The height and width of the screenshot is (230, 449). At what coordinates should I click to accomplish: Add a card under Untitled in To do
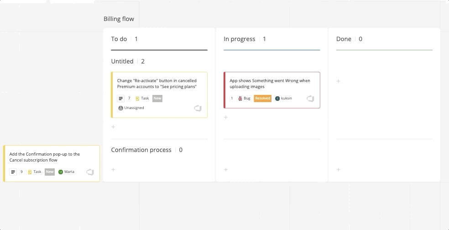(113, 127)
